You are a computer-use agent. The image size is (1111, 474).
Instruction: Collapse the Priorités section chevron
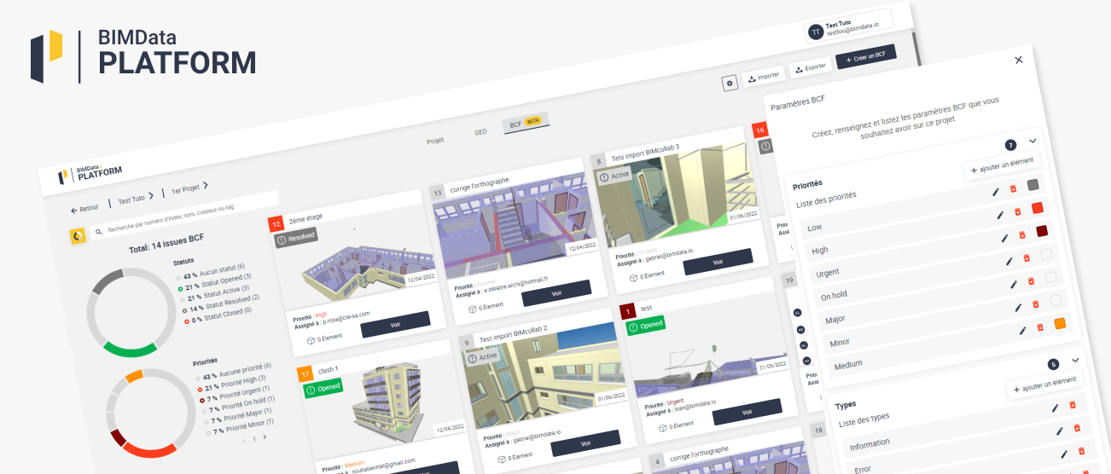pyautogui.click(x=1032, y=140)
